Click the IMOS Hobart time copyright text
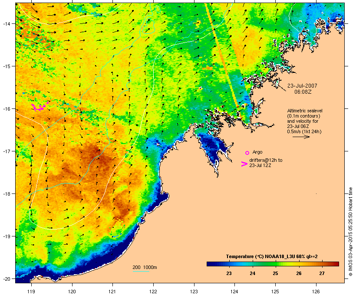The height and width of the screenshot is (295, 356). (x=350, y=232)
